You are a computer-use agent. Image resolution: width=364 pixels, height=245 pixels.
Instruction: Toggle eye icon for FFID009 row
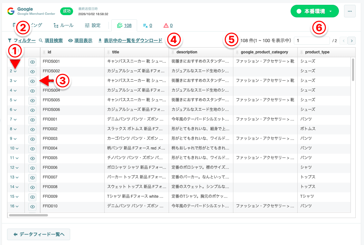point(33,197)
